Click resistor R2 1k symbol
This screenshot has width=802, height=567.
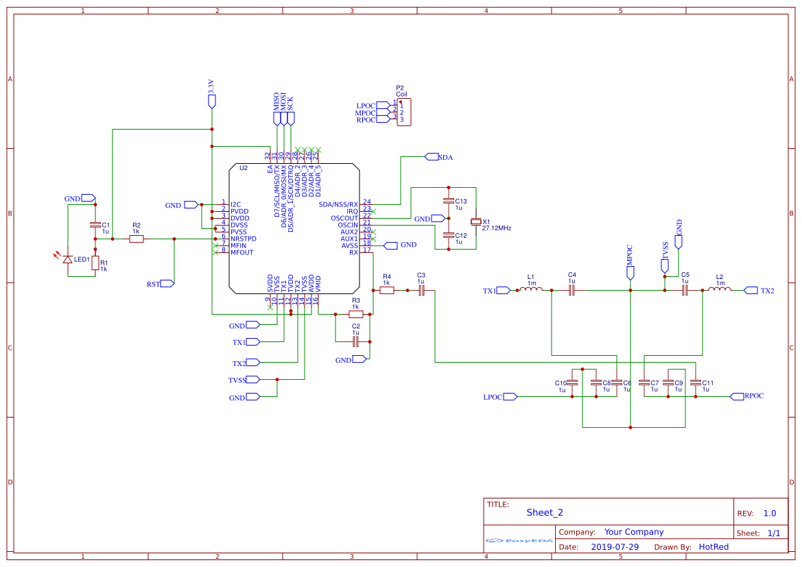tap(136, 240)
